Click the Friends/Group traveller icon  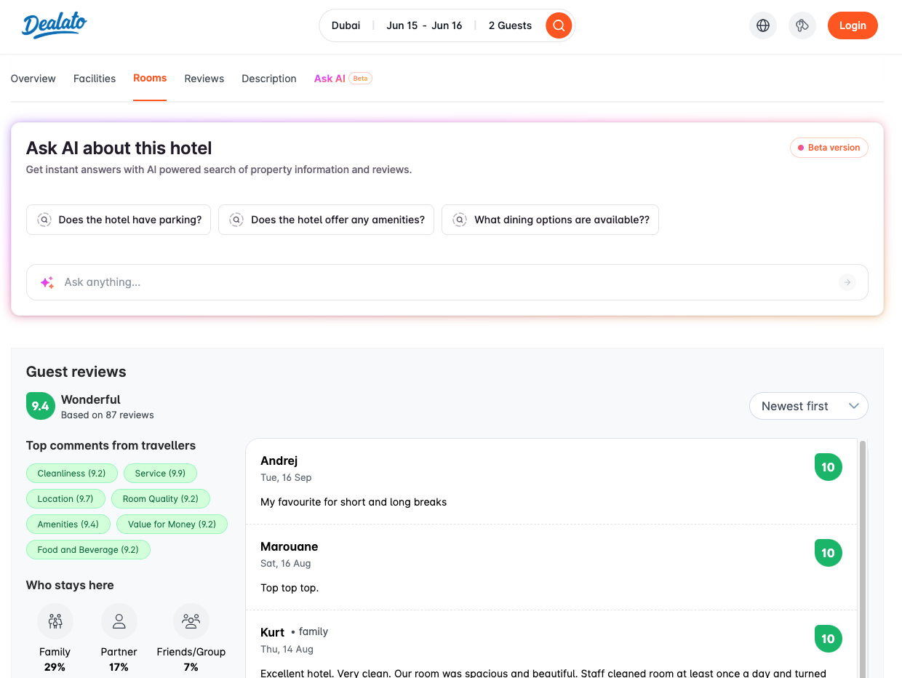191,621
